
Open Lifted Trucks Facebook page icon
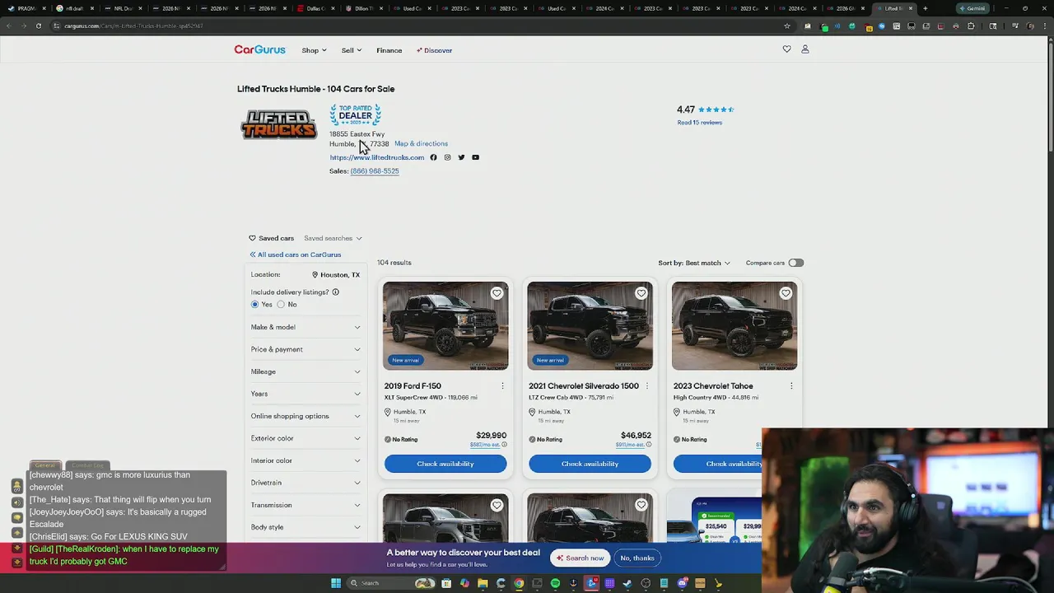(433, 157)
